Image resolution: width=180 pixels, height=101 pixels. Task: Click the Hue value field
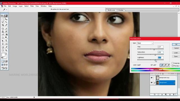coord(161,47)
